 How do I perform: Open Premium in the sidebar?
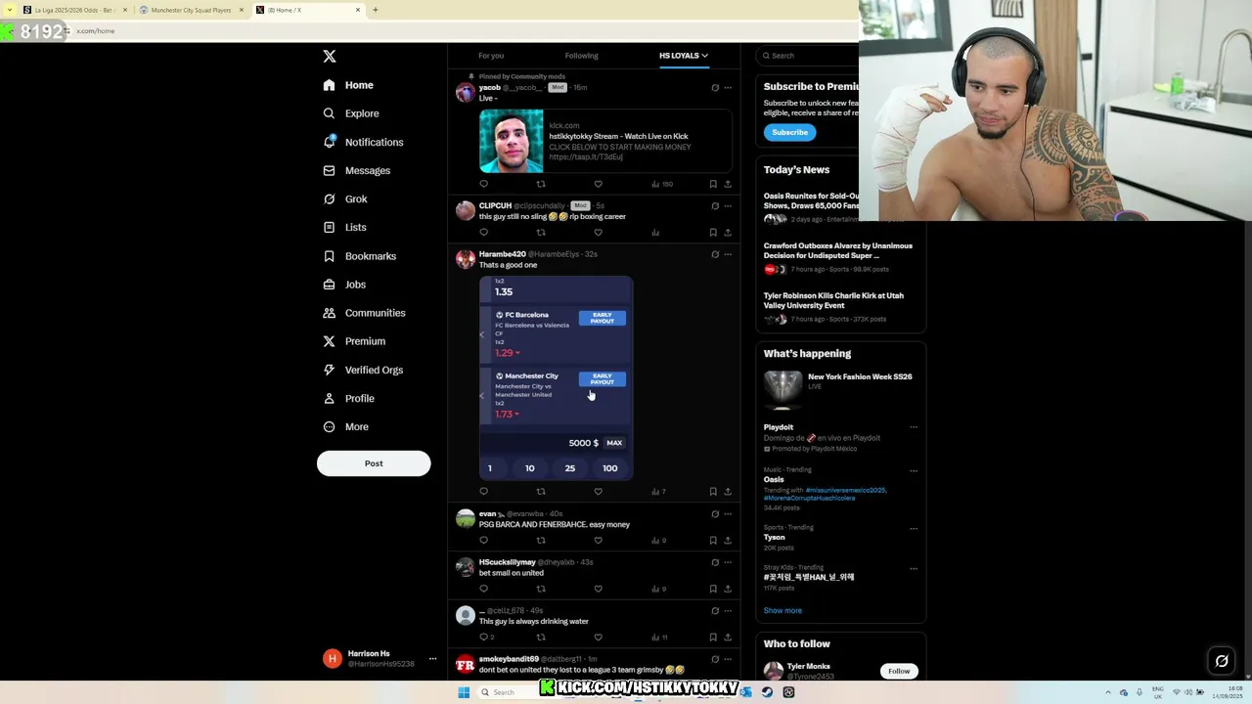(x=354, y=341)
